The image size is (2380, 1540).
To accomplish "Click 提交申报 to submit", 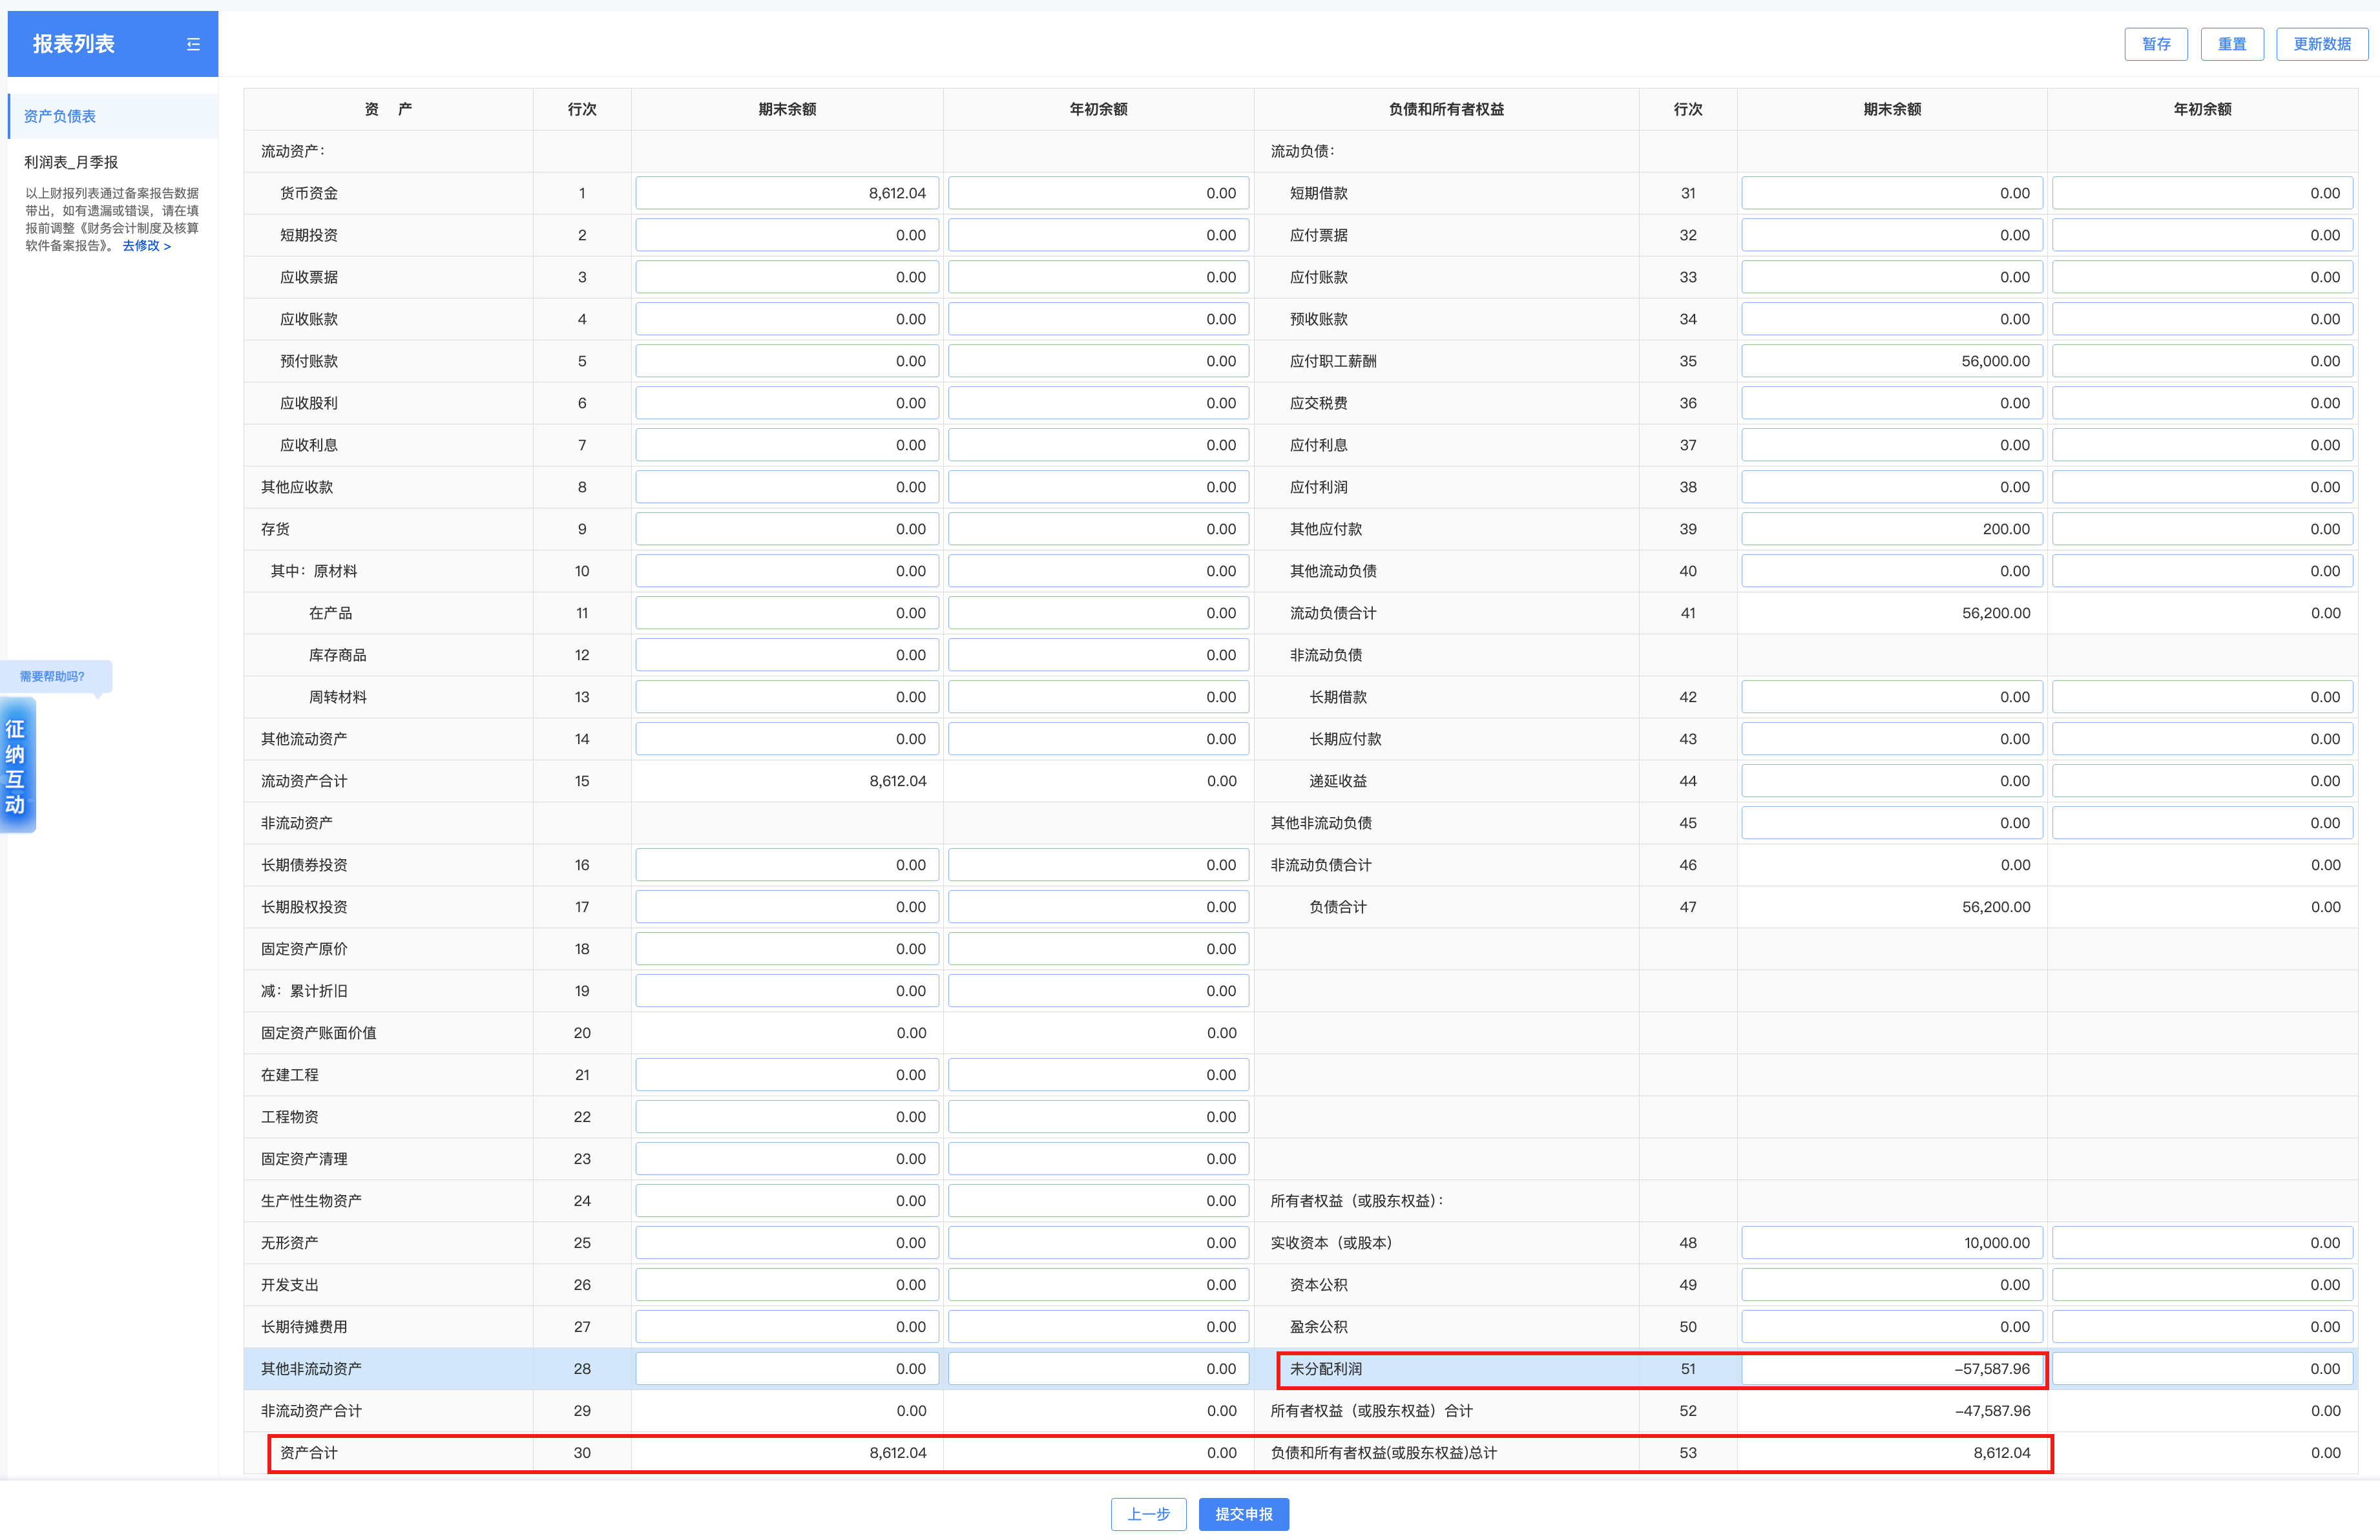I will tap(1243, 1514).
